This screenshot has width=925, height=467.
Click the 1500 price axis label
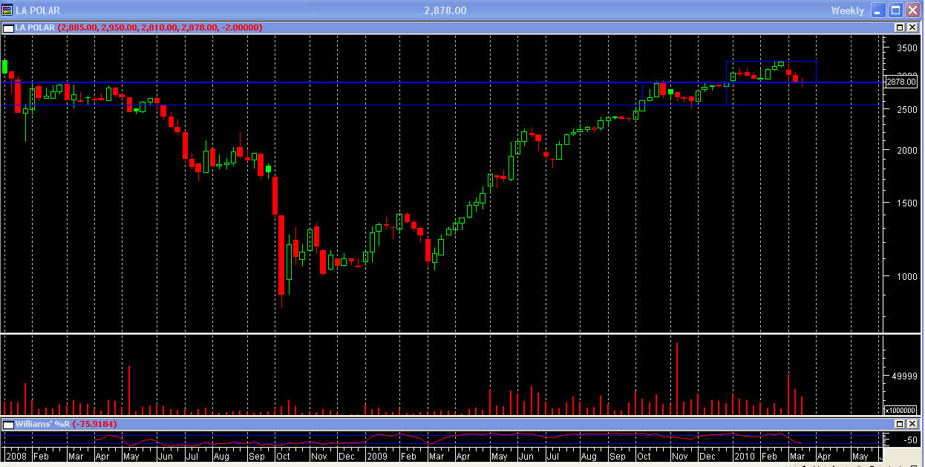907,203
